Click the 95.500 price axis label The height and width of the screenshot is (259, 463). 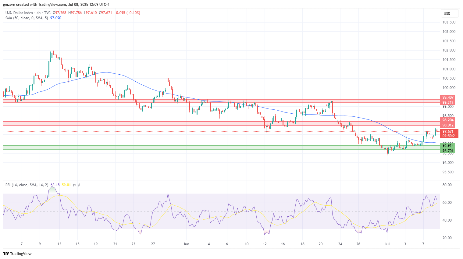click(x=448, y=172)
